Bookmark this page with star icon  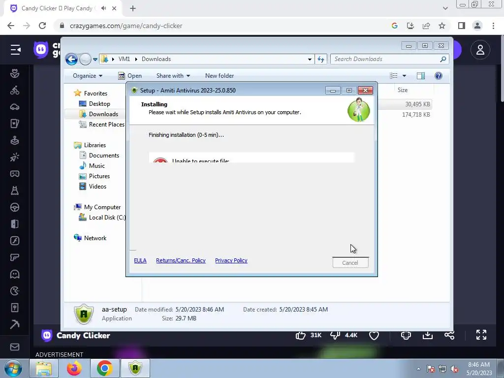pos(442,26)
